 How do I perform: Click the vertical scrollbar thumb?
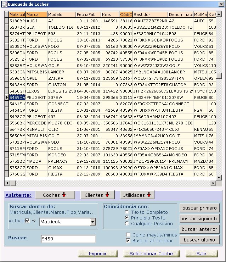tap(219, 76)
